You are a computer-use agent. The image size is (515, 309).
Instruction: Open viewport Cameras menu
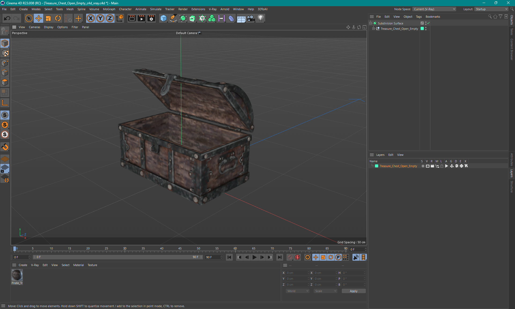tap(34, 27)
